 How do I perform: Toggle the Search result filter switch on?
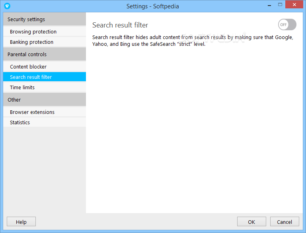(x=287, y=25)
